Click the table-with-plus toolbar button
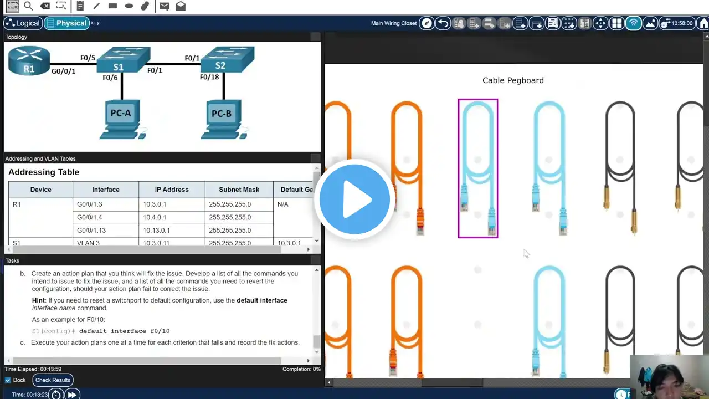Image resolution: width=709 pixels, height=399 pixels. (x=537, y=23)
